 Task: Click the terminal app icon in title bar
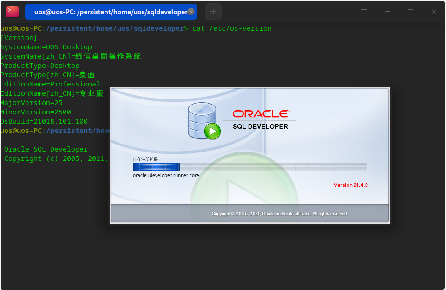point(12,12)
